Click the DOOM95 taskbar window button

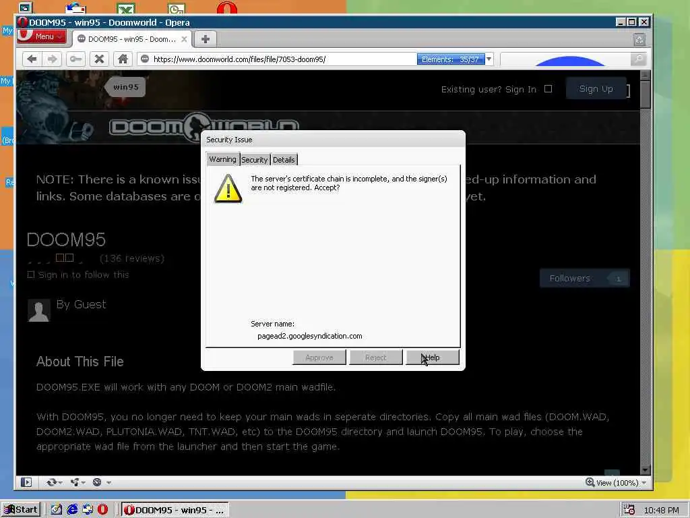[175, 510]
